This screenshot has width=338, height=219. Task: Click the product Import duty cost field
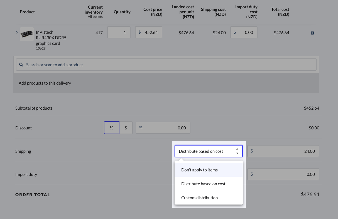tap(244, 33)
